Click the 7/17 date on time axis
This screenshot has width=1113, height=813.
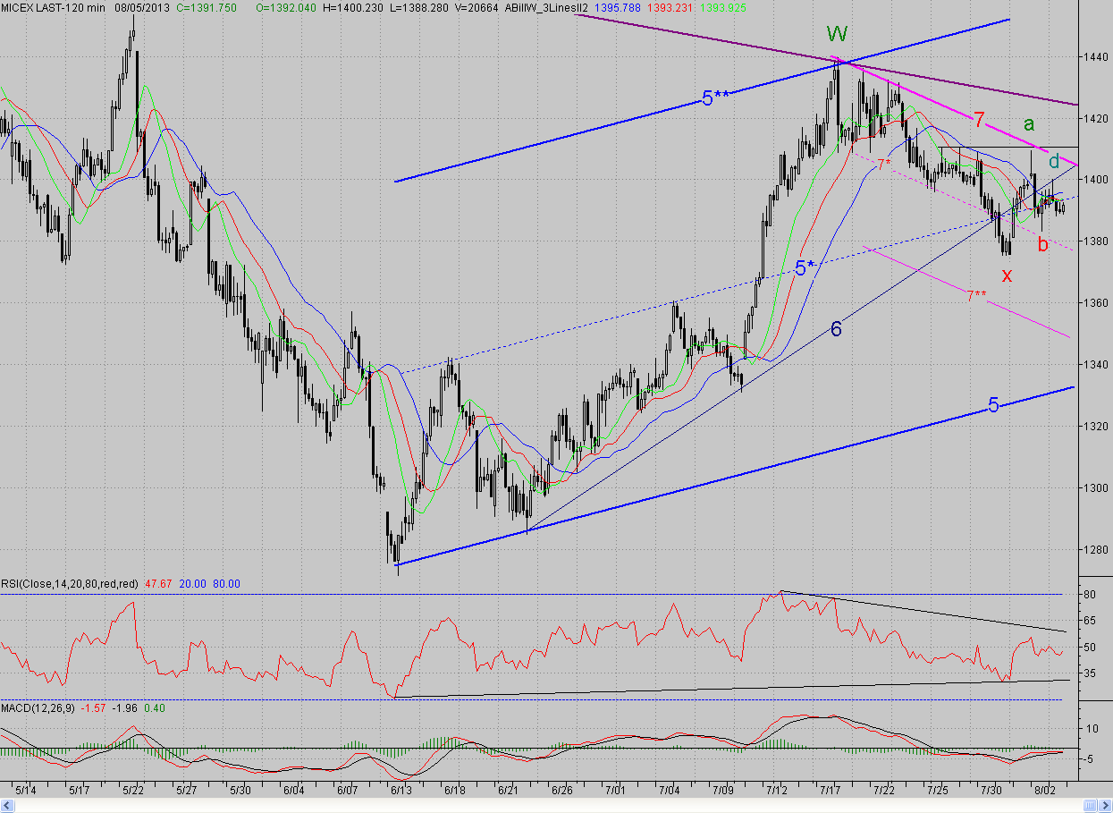tap(831, 791)
